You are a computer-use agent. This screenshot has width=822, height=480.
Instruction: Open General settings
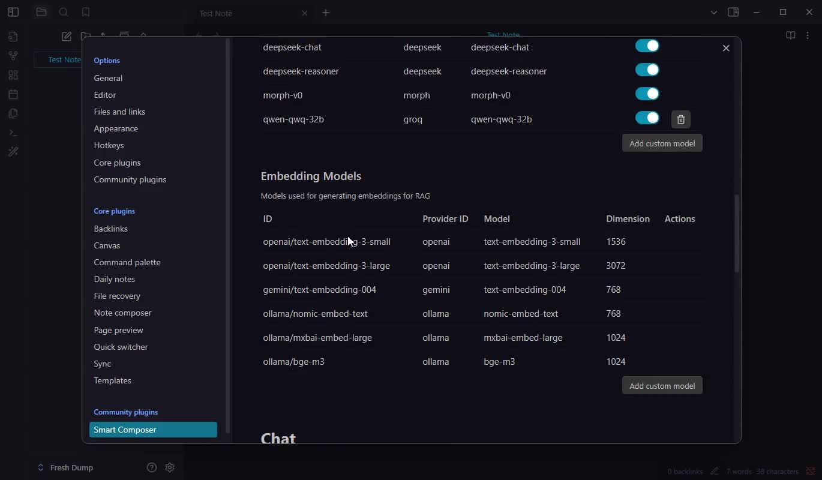tap(108, 78)
